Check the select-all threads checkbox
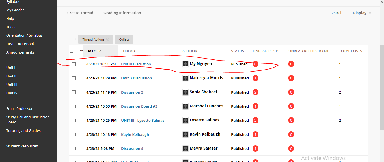The image size is (384, 162). (x=72, y=51)
